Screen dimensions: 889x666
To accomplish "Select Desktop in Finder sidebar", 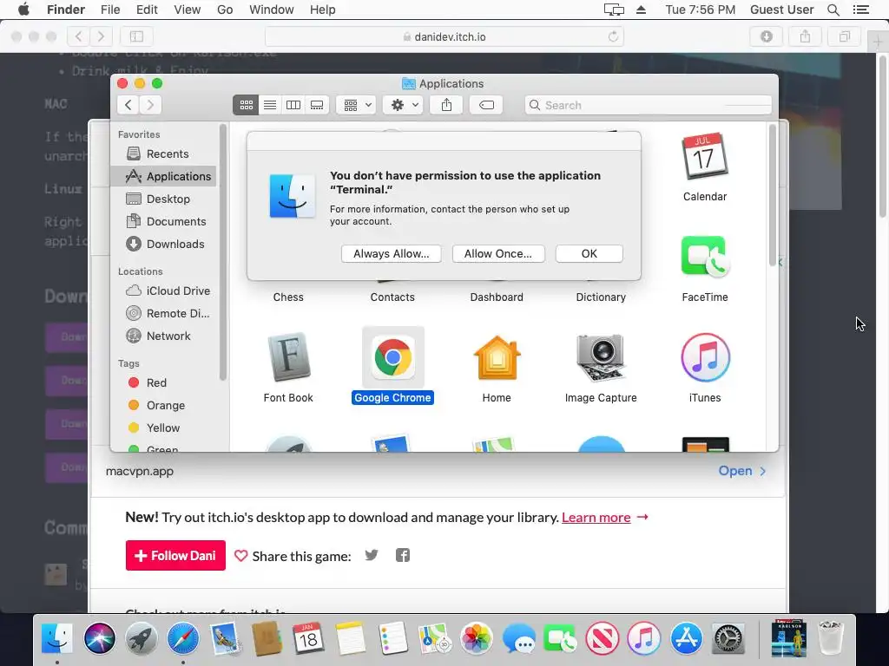I will [x=163, y=199].
